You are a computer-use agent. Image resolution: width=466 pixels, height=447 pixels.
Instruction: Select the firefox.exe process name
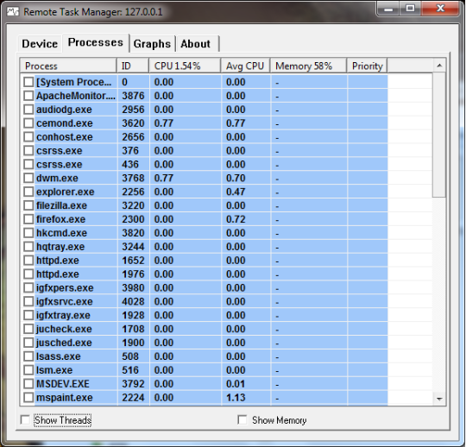(x=61, y=219)
